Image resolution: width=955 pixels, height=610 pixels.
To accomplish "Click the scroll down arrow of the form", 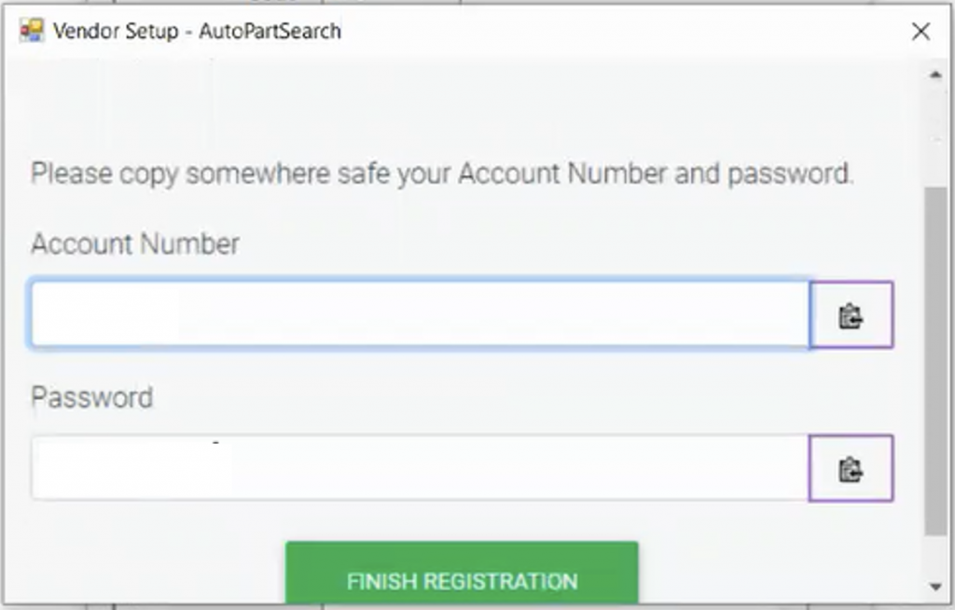I will pyautogui.click(x=935, y=587).
